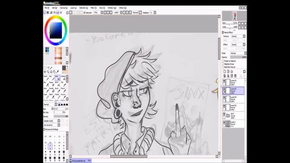Image resolution: width=290 pixels, height=163 pixels.
Task: Redo using the toolbar arrow
Action: pos(74,13)
